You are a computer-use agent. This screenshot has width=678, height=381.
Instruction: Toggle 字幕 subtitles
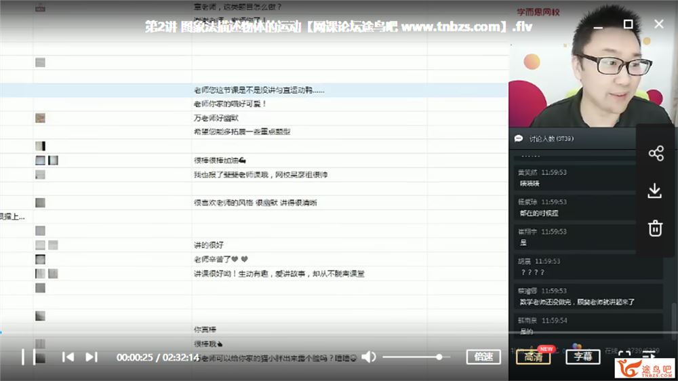582,357
